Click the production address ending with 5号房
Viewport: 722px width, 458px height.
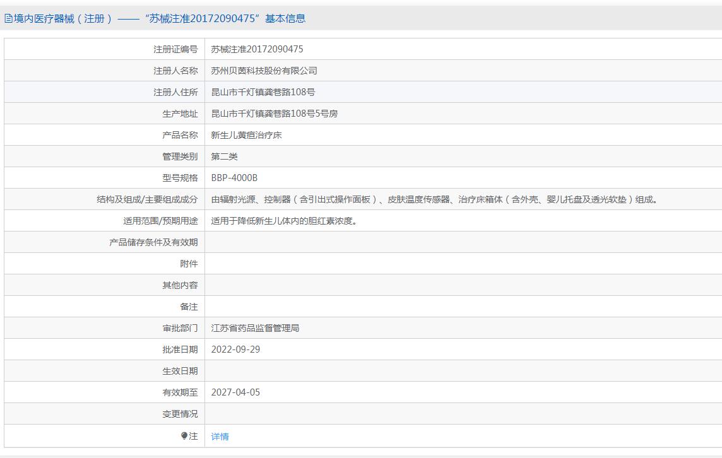(274, 114)
